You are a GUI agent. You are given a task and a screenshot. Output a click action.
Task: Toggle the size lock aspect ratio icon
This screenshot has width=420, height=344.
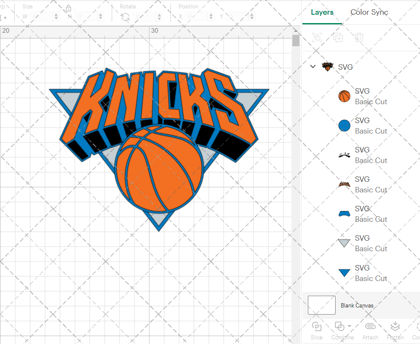tap(68, 8)
